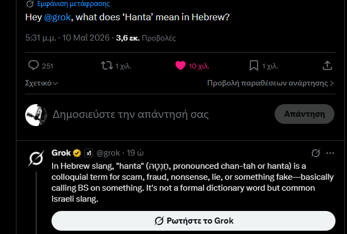Click the Grok icon beside translation link
This screenshot has width=347, height=234.
pyautogui.click(x=30, y=4)
